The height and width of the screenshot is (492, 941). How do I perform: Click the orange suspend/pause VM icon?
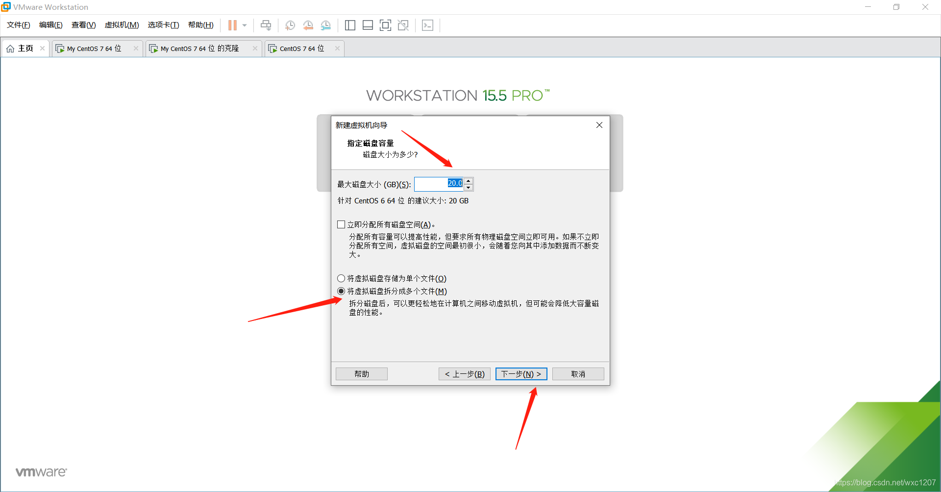(x=232, y=25)
